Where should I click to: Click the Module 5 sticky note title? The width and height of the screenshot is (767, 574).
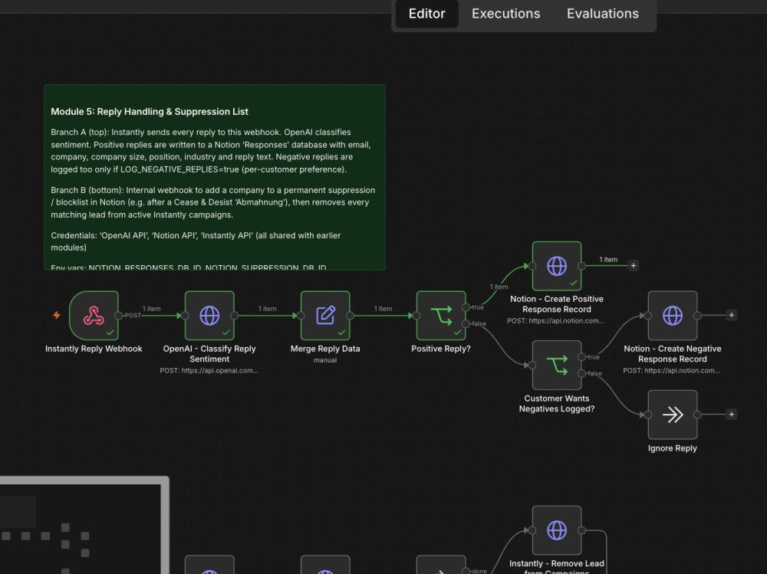pos(150,111)
